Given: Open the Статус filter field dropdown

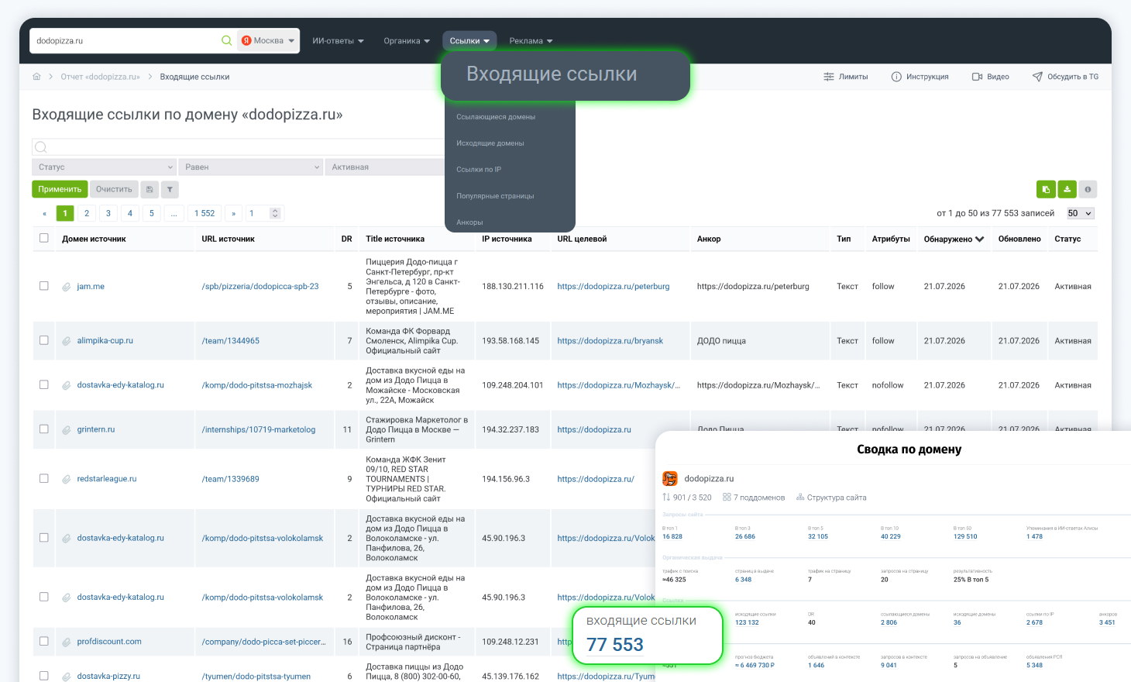Looking at the screenshot, I should [x=105, y=167].
